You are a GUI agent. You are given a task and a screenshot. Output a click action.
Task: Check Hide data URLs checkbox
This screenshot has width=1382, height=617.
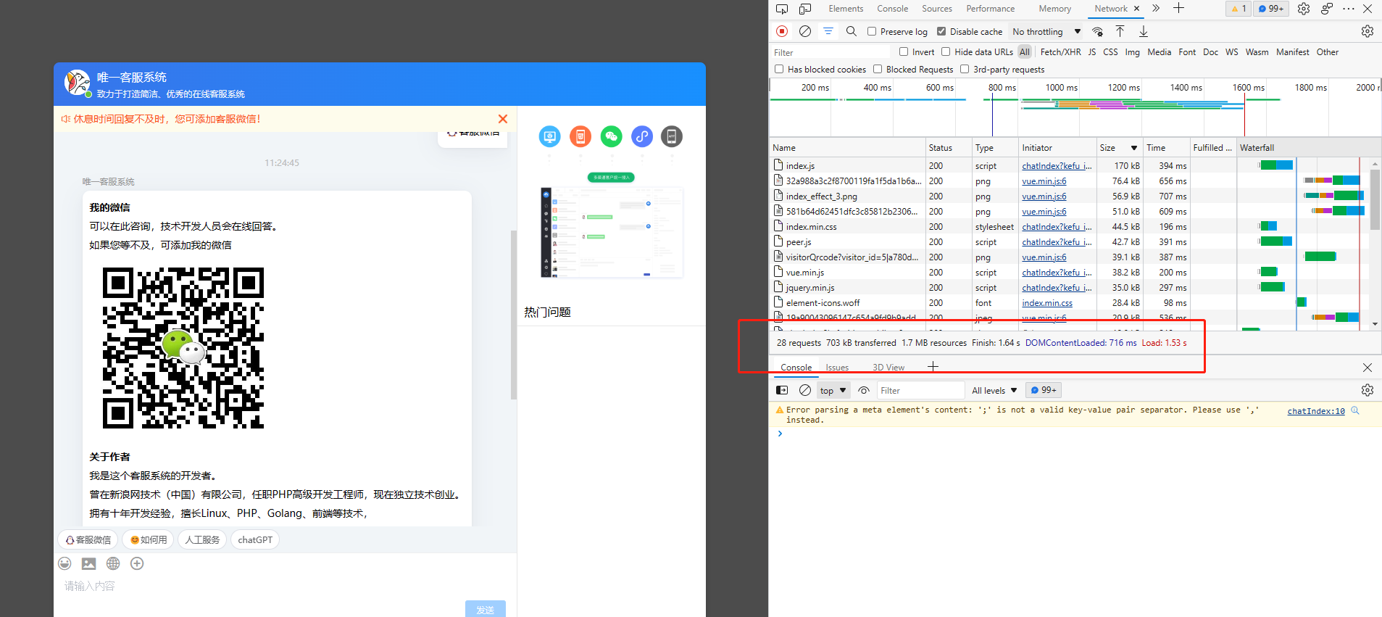click(x=946, y=51)
